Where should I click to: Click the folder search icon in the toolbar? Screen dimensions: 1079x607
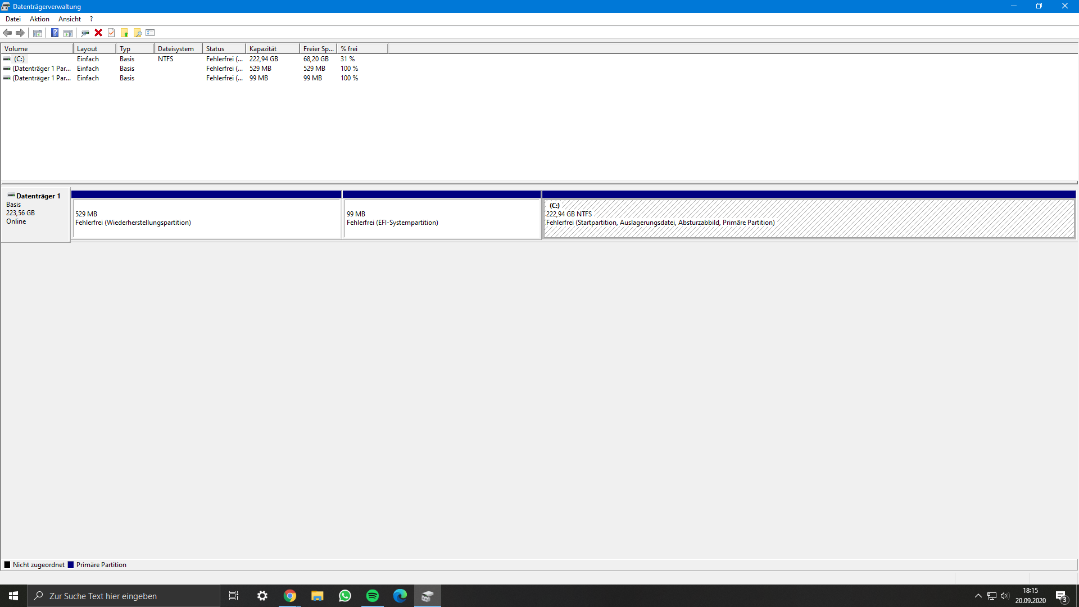click(x=137, y=33)
